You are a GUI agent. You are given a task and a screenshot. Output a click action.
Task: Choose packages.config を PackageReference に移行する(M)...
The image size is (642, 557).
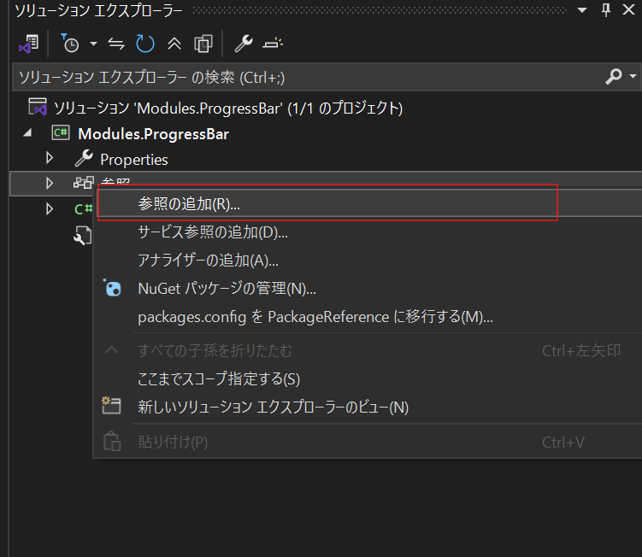[368, 317]
